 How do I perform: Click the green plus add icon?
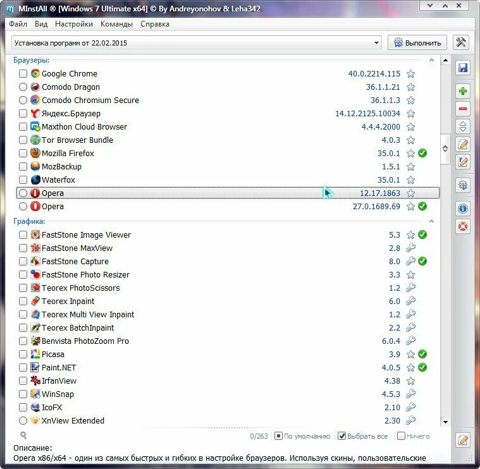coord(463,91)
